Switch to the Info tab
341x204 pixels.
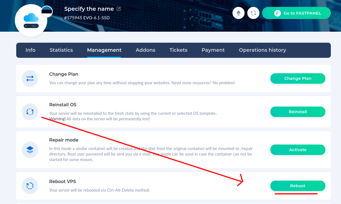31,50
